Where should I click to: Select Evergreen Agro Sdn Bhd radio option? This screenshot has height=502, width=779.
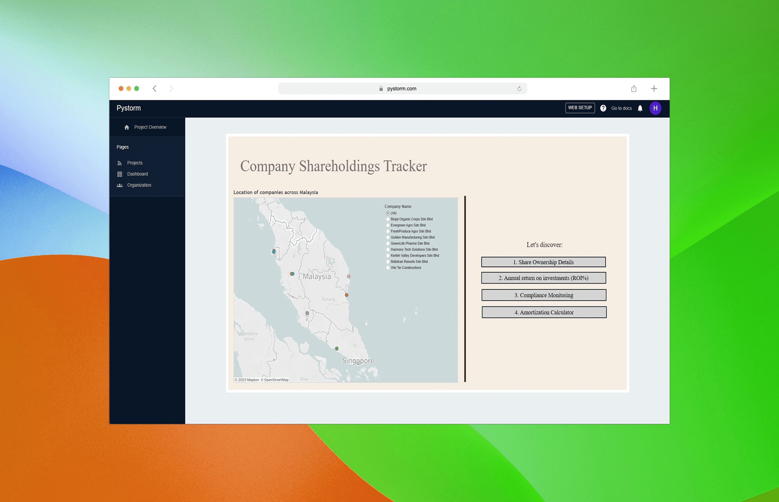(388, 225)
